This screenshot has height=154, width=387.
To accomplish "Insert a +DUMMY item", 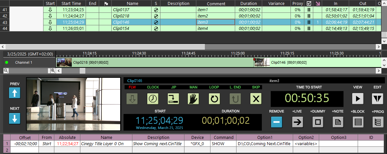I will point(318,122).
